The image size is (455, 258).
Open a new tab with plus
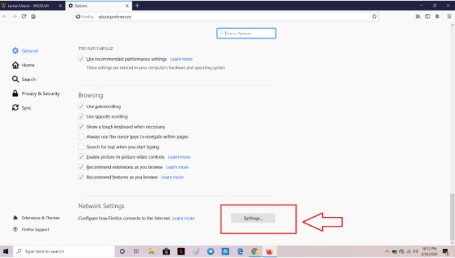137,5
